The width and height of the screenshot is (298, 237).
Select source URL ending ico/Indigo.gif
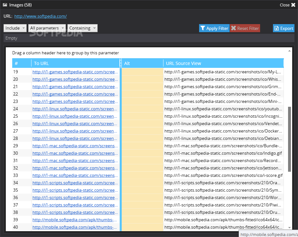223,153
